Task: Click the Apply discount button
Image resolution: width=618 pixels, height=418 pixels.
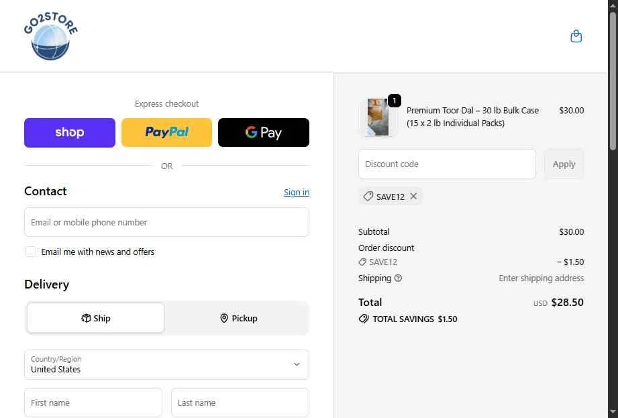Action: pyautogui.click(x=564, y=164)
